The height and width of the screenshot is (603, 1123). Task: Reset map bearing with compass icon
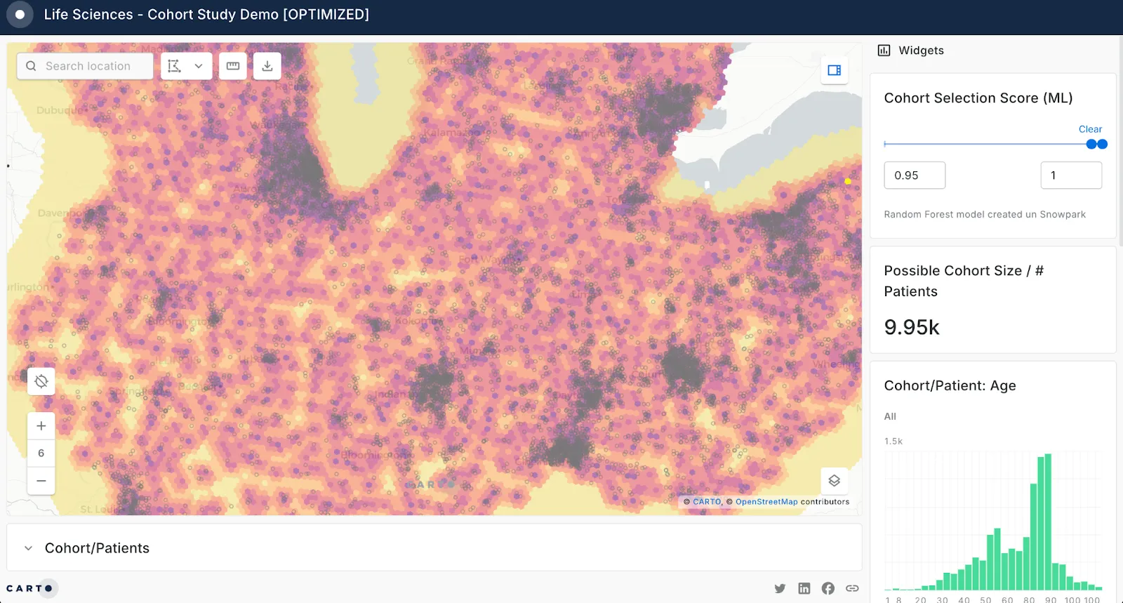click(41, 381)
